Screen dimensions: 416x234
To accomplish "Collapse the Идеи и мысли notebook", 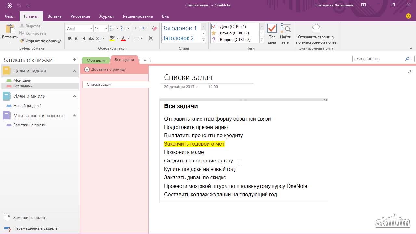I will coord(74,96).
